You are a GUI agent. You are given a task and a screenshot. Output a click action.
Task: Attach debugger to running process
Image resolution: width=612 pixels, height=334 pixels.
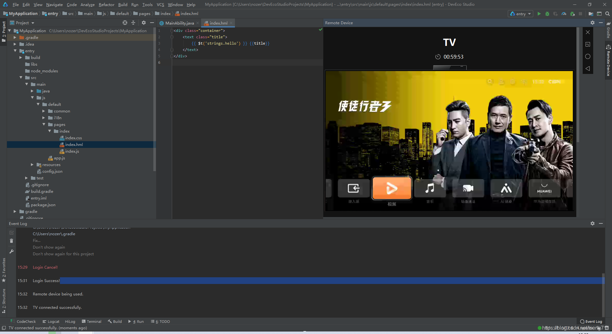tap(572, 14)
